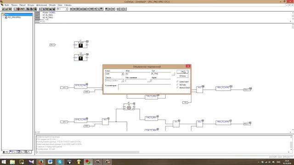Switch to the Resources tab
The height and width of the screenshot is (165, 294).
coord(28,152)
